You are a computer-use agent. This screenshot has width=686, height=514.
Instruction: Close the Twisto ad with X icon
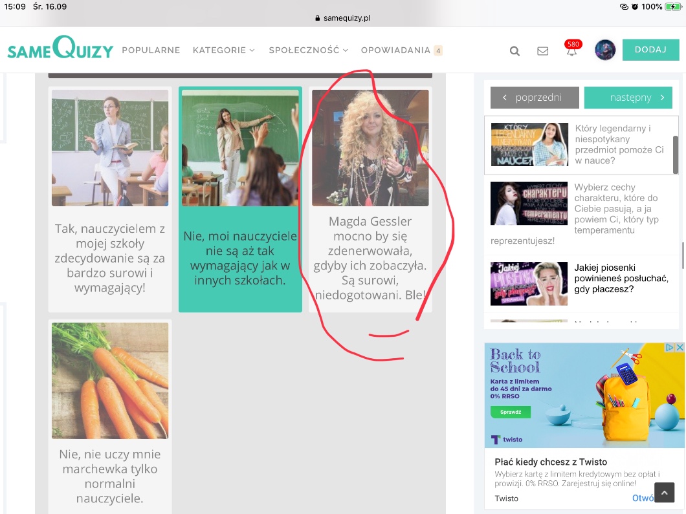(680, 347)
